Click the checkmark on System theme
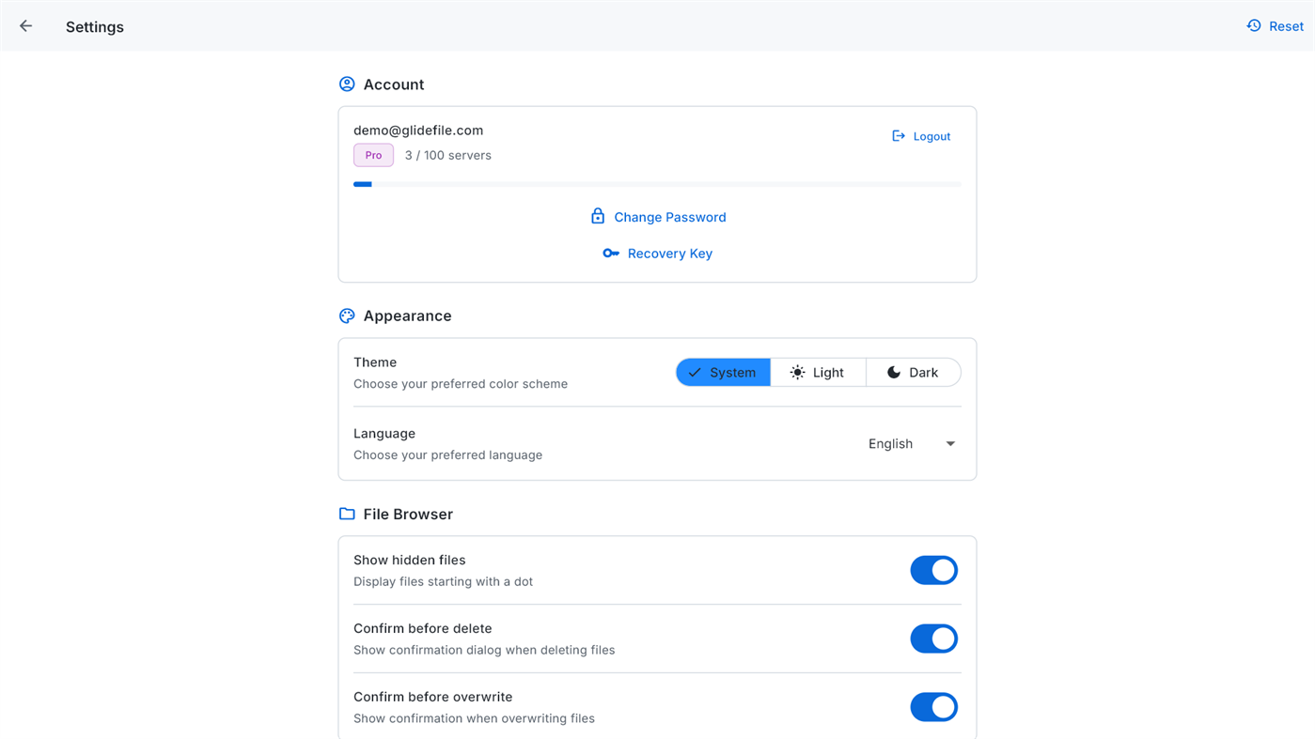 click(x=695, y=373)
